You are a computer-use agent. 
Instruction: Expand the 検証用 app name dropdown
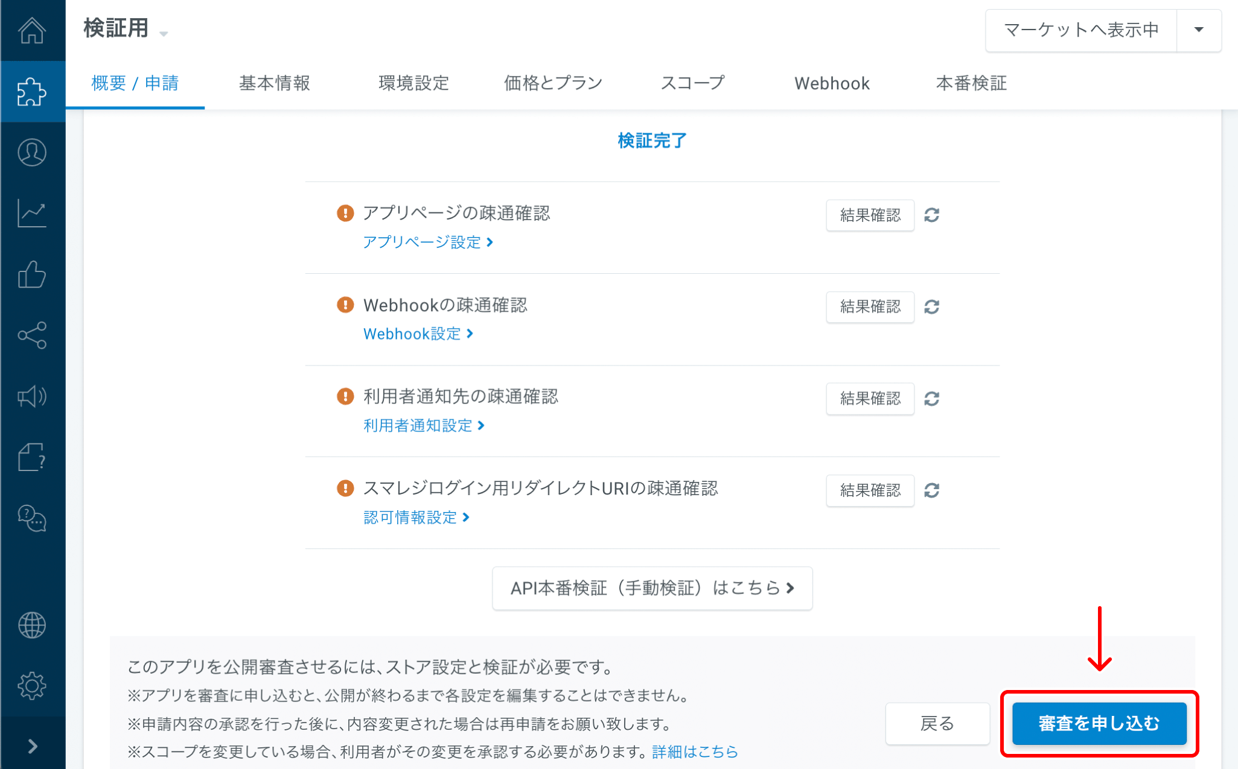pos(164,34)
